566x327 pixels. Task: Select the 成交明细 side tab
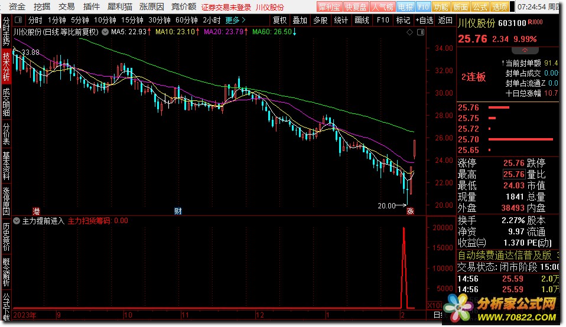[x=6, y=102]
